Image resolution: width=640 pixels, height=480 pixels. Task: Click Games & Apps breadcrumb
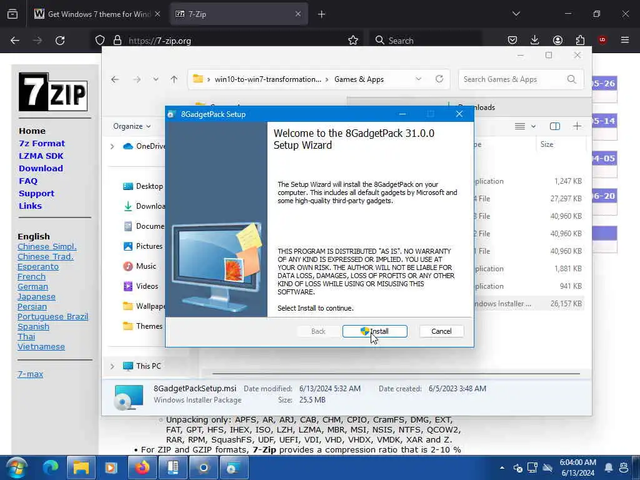[x=359, y=79]
